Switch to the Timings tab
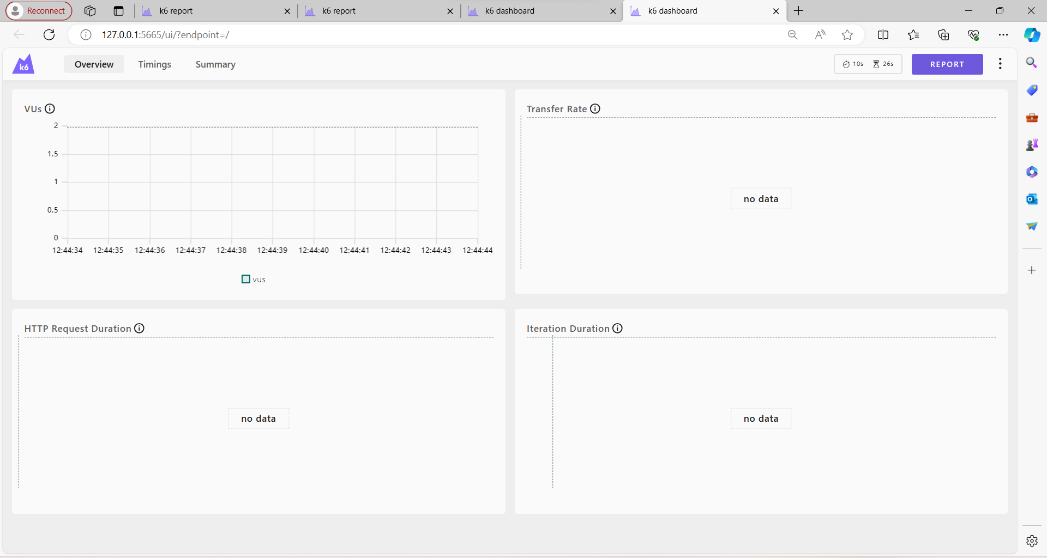1047x558 pixels. click(154, 64)
